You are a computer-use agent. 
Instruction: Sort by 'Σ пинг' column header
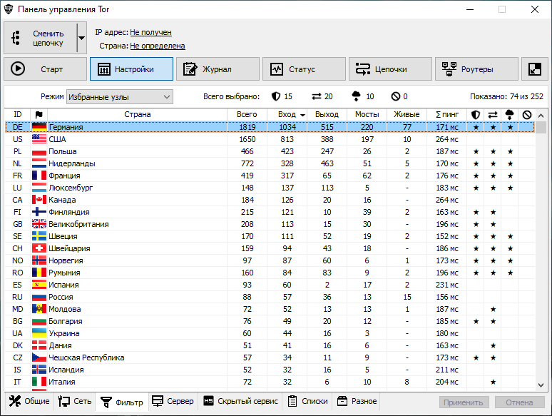click(x=446, y=114)
